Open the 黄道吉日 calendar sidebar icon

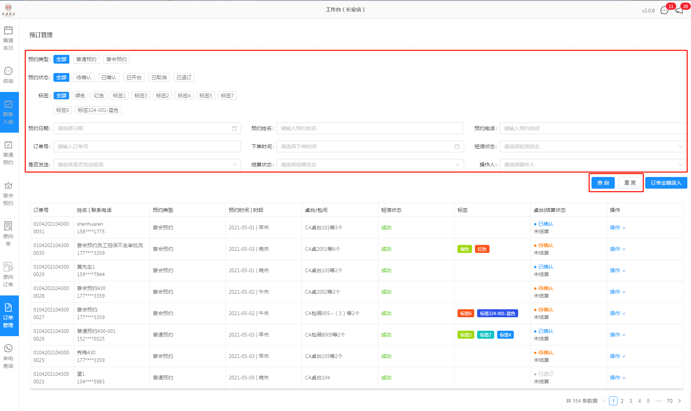8,38
